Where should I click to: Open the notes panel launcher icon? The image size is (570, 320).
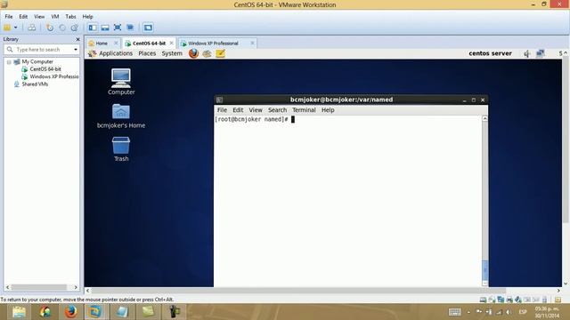[x=220, y=53]
